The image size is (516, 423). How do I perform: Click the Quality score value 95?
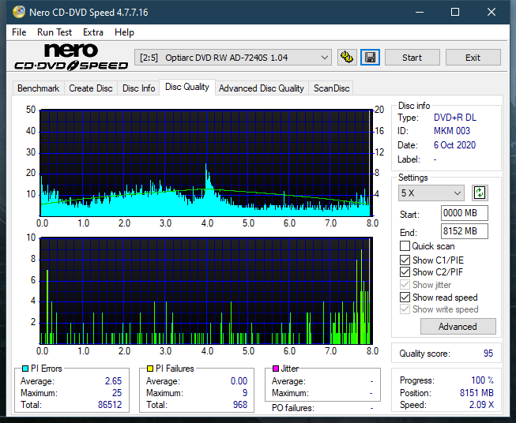pyautogui.click(x=488, y=354)
